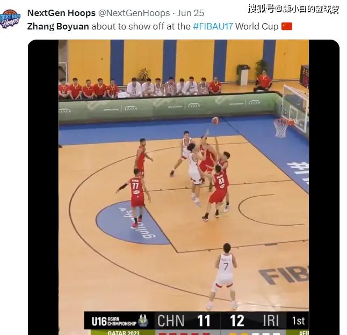Image resolution: width=347 pixels, height=335 pixels.
Task: Click the basketball in mid-air
Action: pyautogui.click(x=215, y=121)
